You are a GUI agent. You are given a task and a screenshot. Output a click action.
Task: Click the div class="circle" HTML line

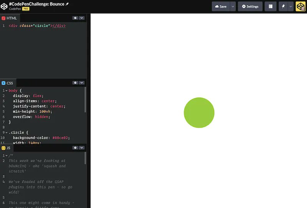tap(37, 26)
